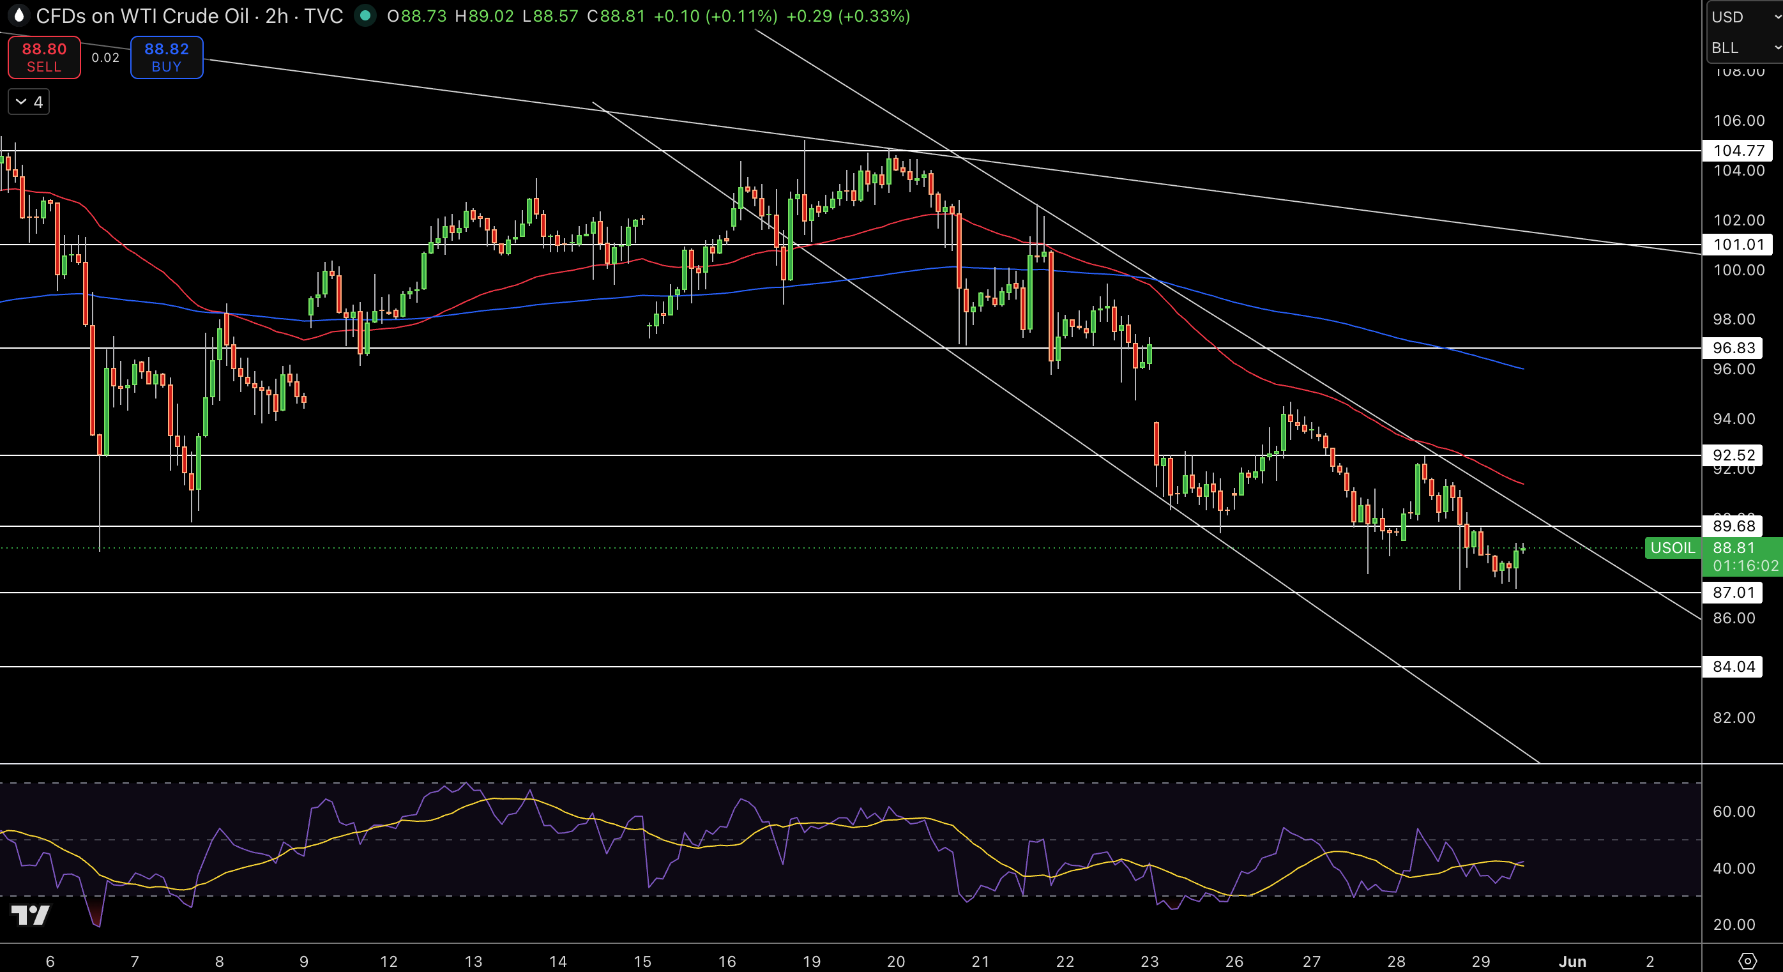Click the green USOIL price tag
The height and width of the screenshot is (972, 1783).
pyautogui.click(x=1673, y=547)
